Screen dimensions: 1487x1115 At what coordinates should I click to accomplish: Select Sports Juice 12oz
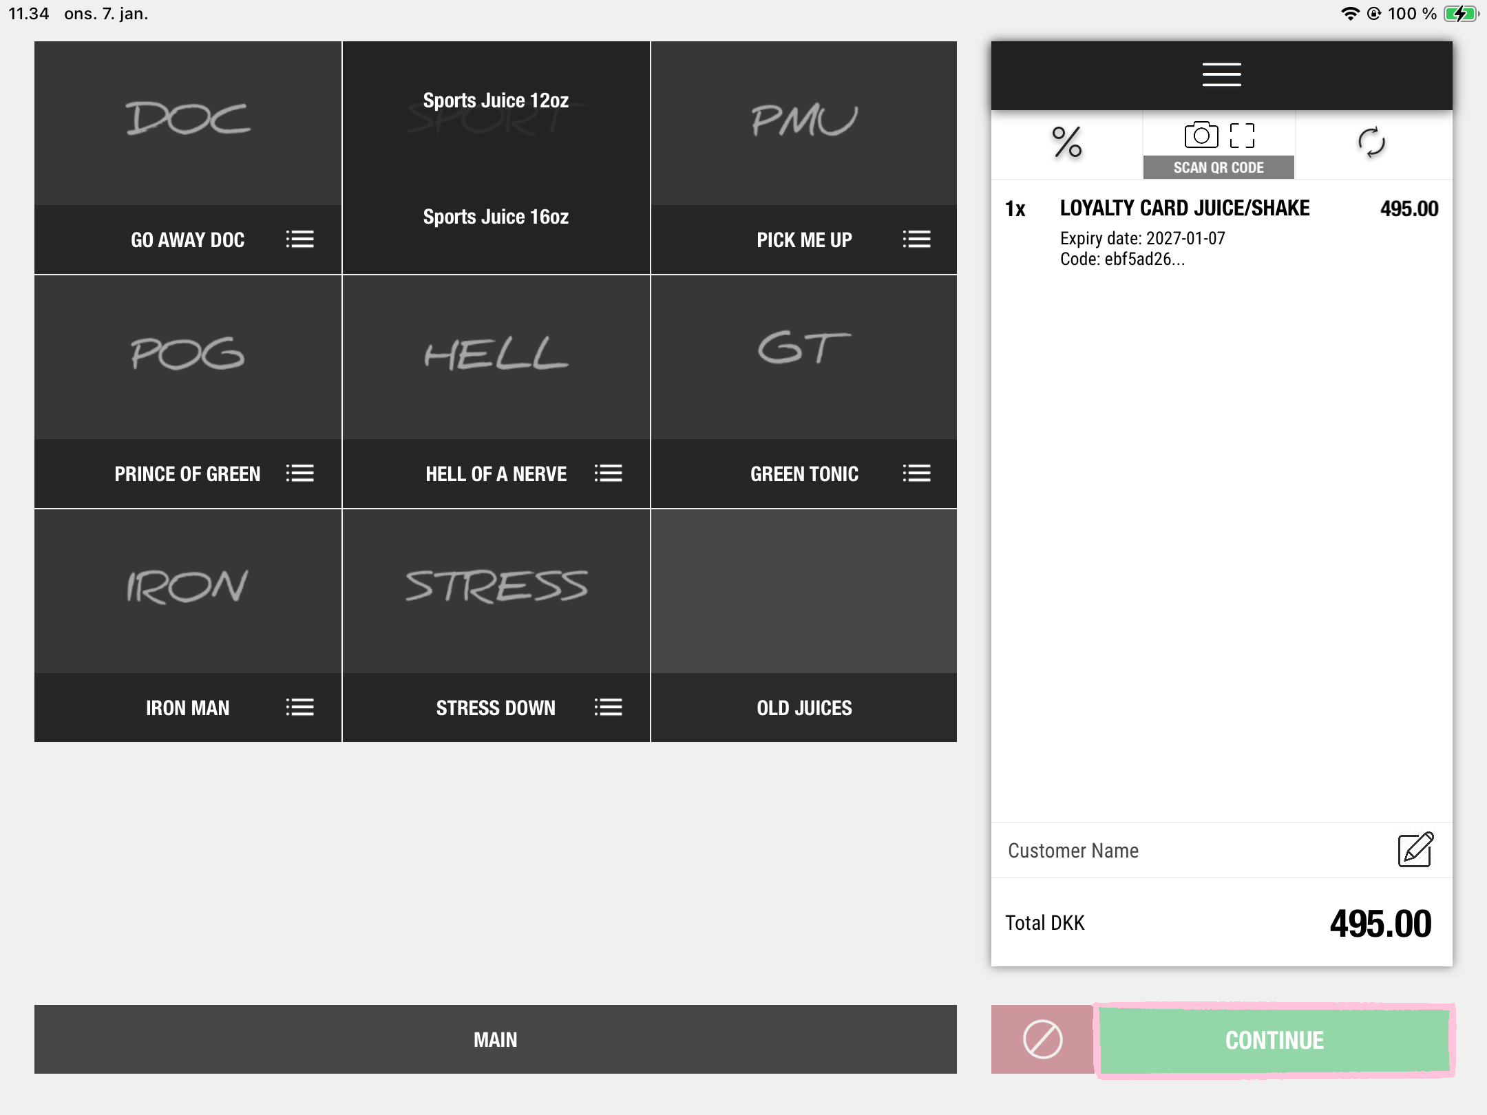pos(496,100)
